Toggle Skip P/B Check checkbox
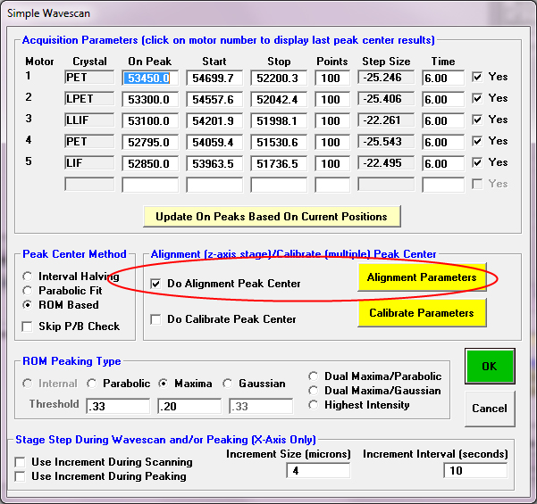 (x=29, y=326)
